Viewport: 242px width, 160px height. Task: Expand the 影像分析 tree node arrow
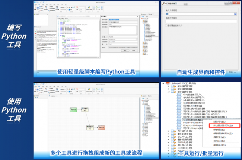pos(169,145)
